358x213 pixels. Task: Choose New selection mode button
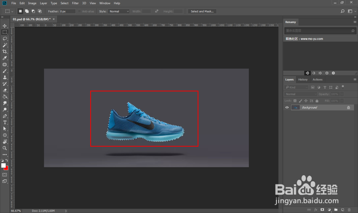(20, 11)
